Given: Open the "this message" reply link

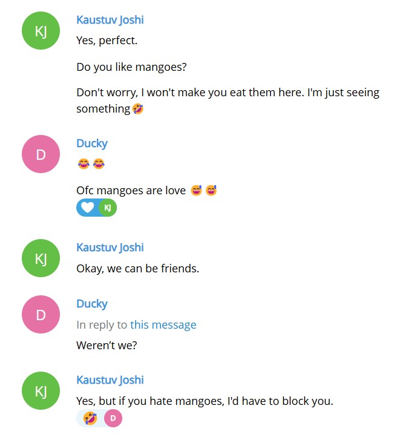Looking at the screenshot, I should [x=163, y=325].
